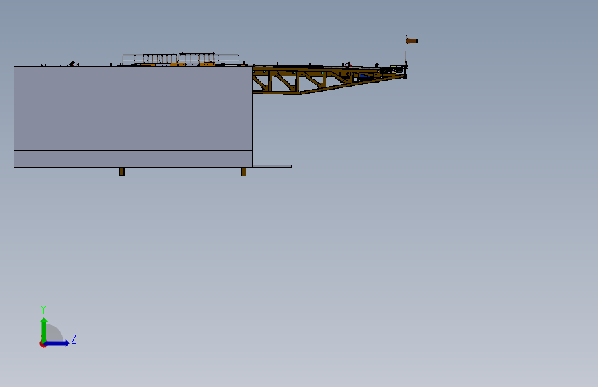Click the 'Y' label of the triad
Screen dimensions: 598x387
pyautogui.click(x=43, y=310)
